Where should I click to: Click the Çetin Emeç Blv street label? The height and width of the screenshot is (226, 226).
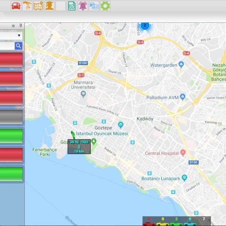click(136, 185)
